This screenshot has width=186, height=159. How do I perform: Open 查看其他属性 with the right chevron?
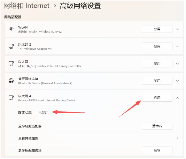177,138
